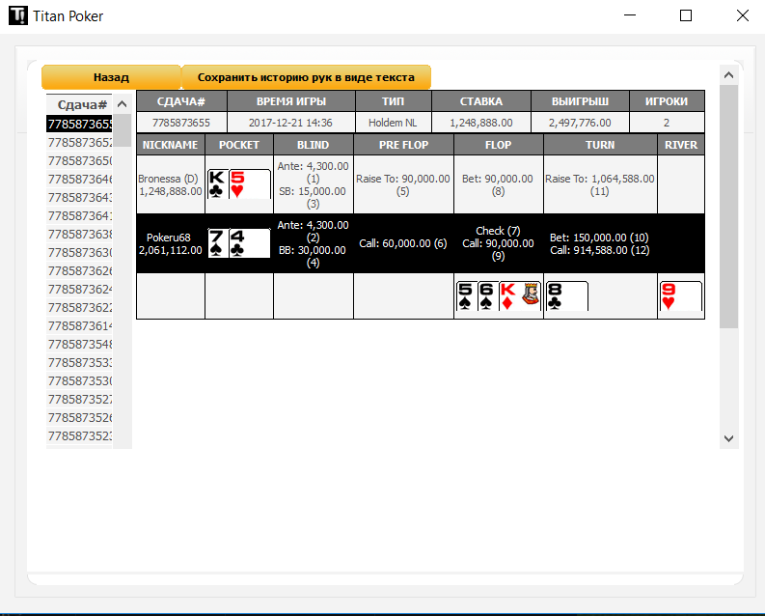The height and width of the screenshot is (616, 765).
Task: Select hand 7785873655 in the list
Action: (x=79, y=124)
